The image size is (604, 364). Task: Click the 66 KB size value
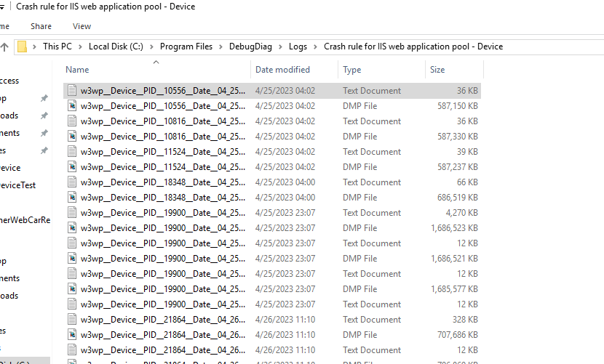467,182
